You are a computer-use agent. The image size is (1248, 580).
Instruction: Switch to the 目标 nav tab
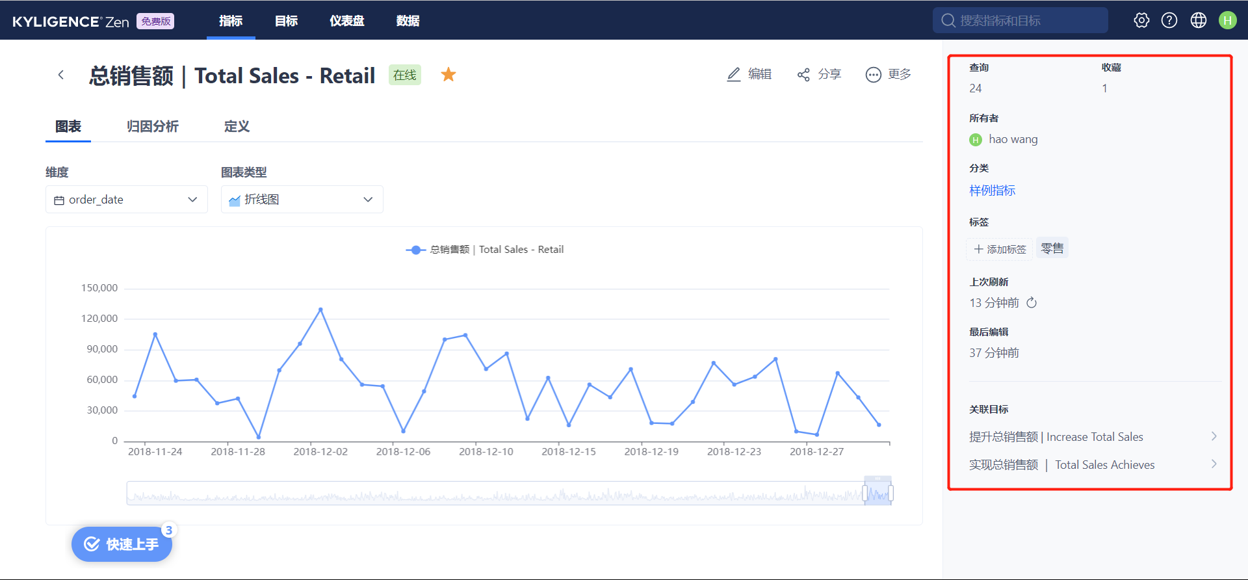(x=286, y=21)
